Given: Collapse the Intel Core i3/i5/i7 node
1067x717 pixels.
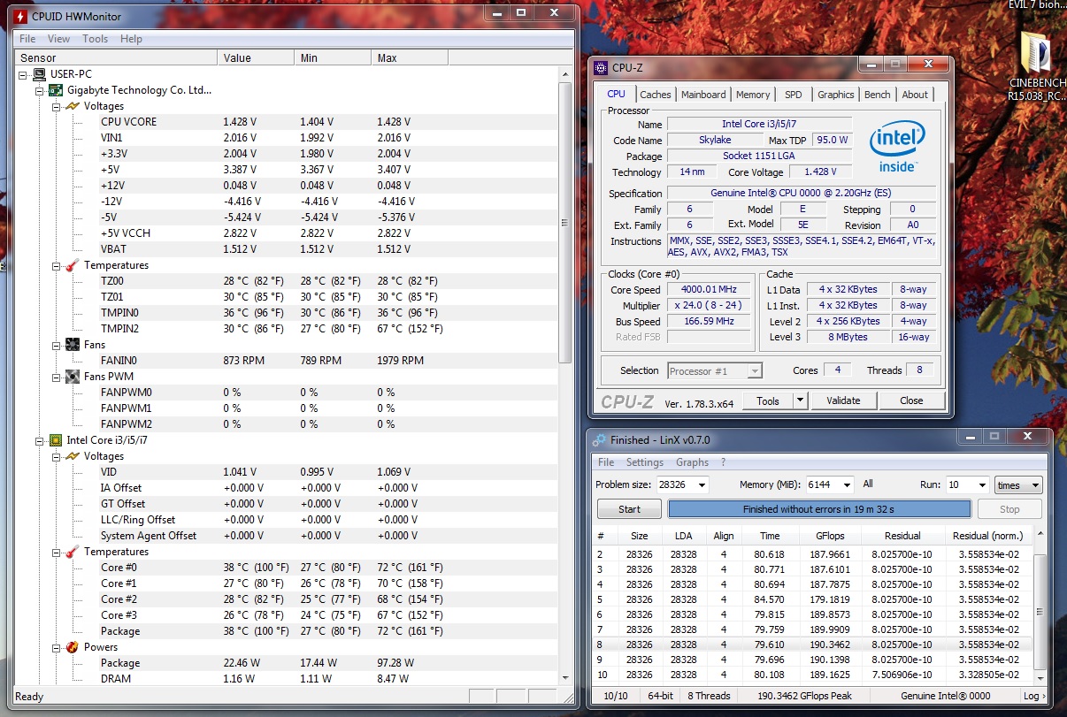Looking at the screenshot, I should (x=40, y=440).
